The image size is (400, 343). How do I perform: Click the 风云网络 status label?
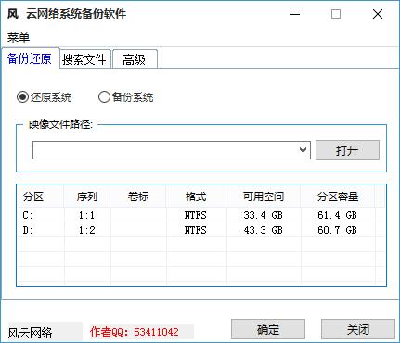click(30, 333)
